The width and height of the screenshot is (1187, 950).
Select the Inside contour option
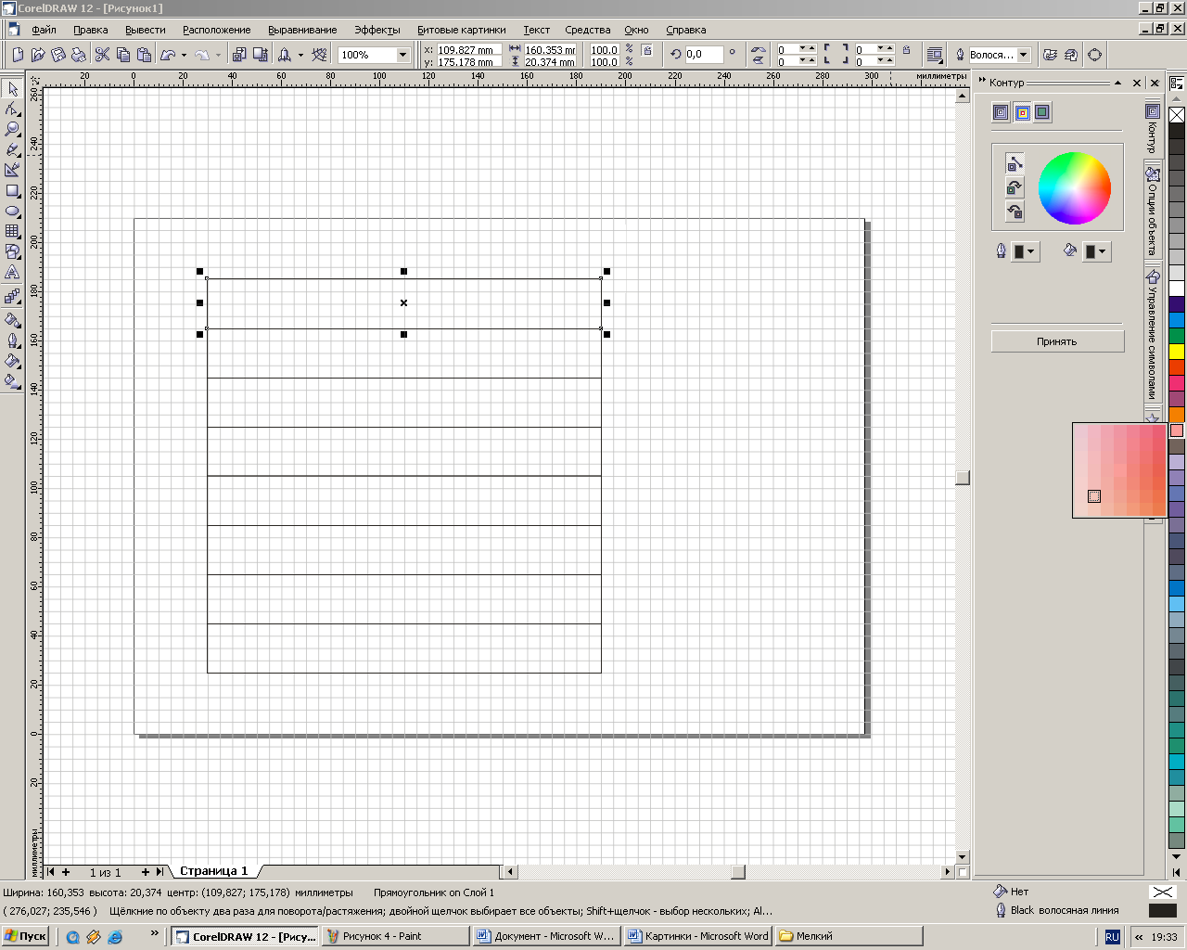point(1022,112)
